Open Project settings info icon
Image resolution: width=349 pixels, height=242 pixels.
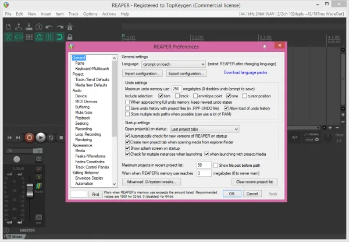pyautogui.click(x=39, y=27)
